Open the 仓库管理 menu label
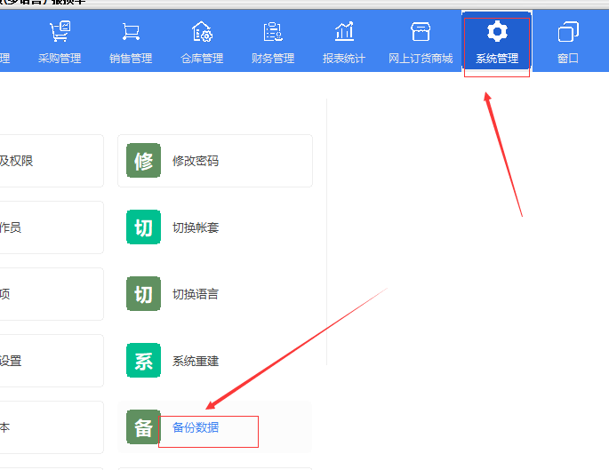Screen dimensions: 609x470 coord(202,59)
